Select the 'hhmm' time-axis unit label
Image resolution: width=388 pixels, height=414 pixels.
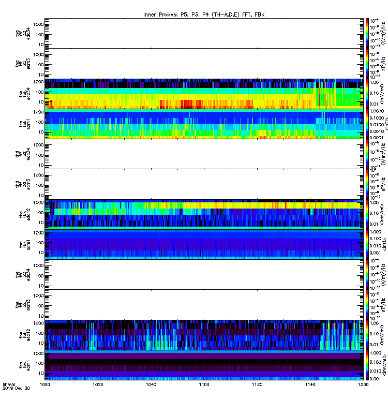(9, 385)
